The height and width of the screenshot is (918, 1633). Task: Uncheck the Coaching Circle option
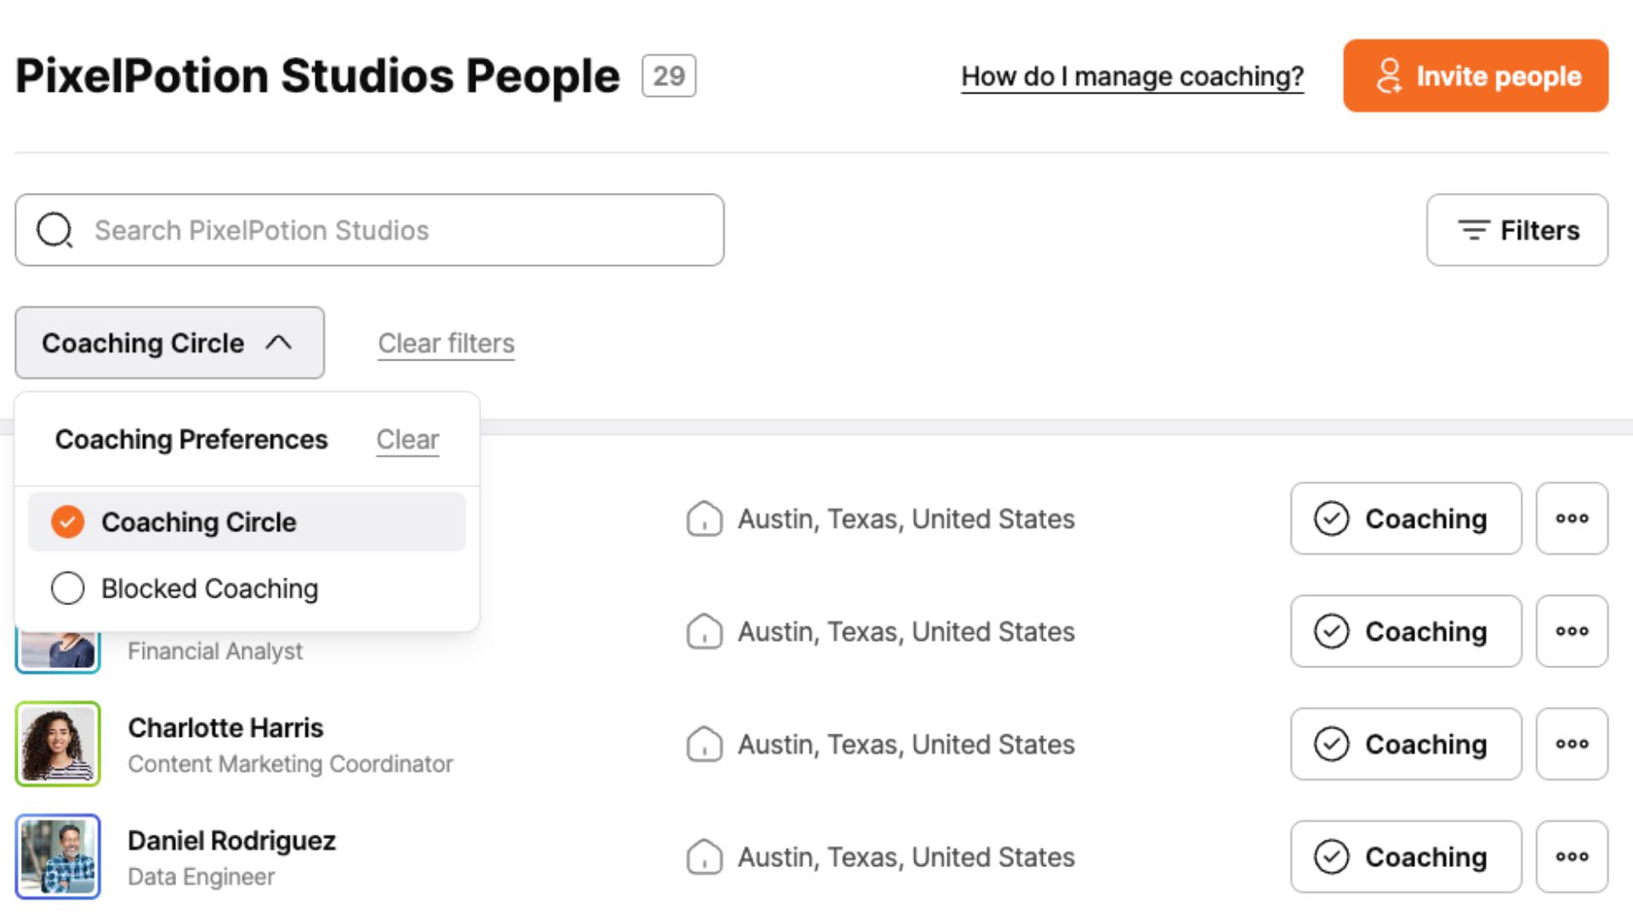point(68,522)
